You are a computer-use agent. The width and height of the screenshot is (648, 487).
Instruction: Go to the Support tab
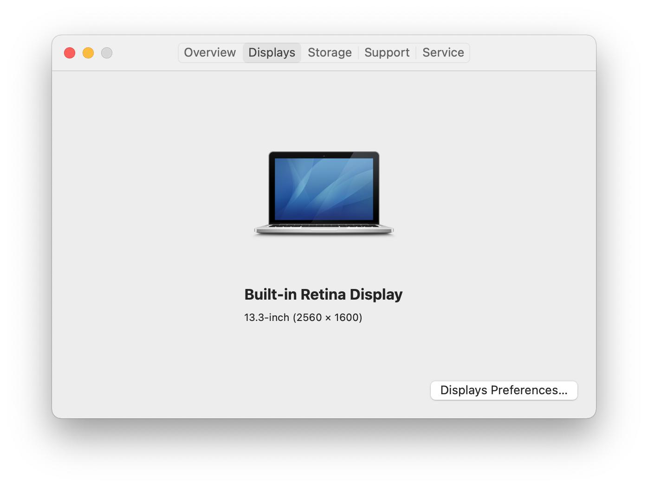pyautogui.click(x=387, y=52)
